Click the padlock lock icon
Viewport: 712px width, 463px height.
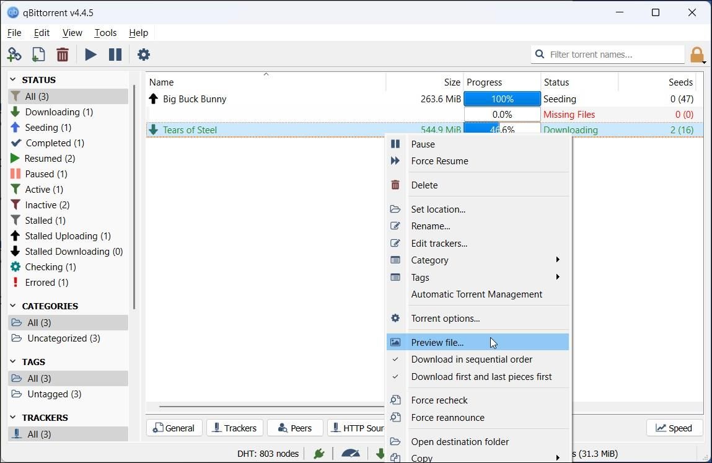pyautogui.click(x=697, y=55)
